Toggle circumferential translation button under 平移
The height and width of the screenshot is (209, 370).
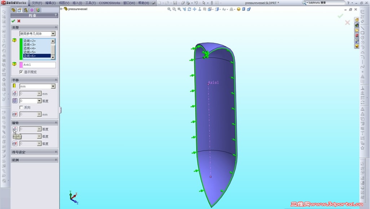point(15,101)
